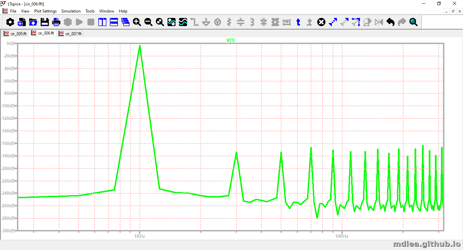Screen dimensions: 463x250
Task: Open a file with the folder icon
Action: pos(33,22)
